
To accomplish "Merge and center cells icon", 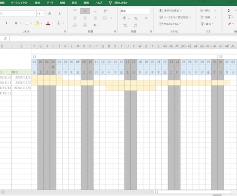I will tap(105, 18).
